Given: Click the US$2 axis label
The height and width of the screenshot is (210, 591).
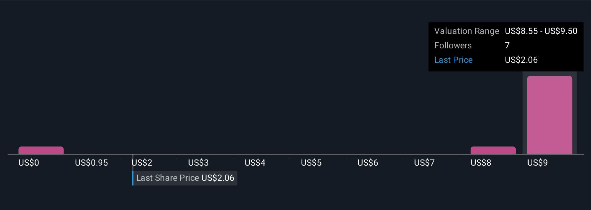Looking at the screenshot, I should pos(142,163).
